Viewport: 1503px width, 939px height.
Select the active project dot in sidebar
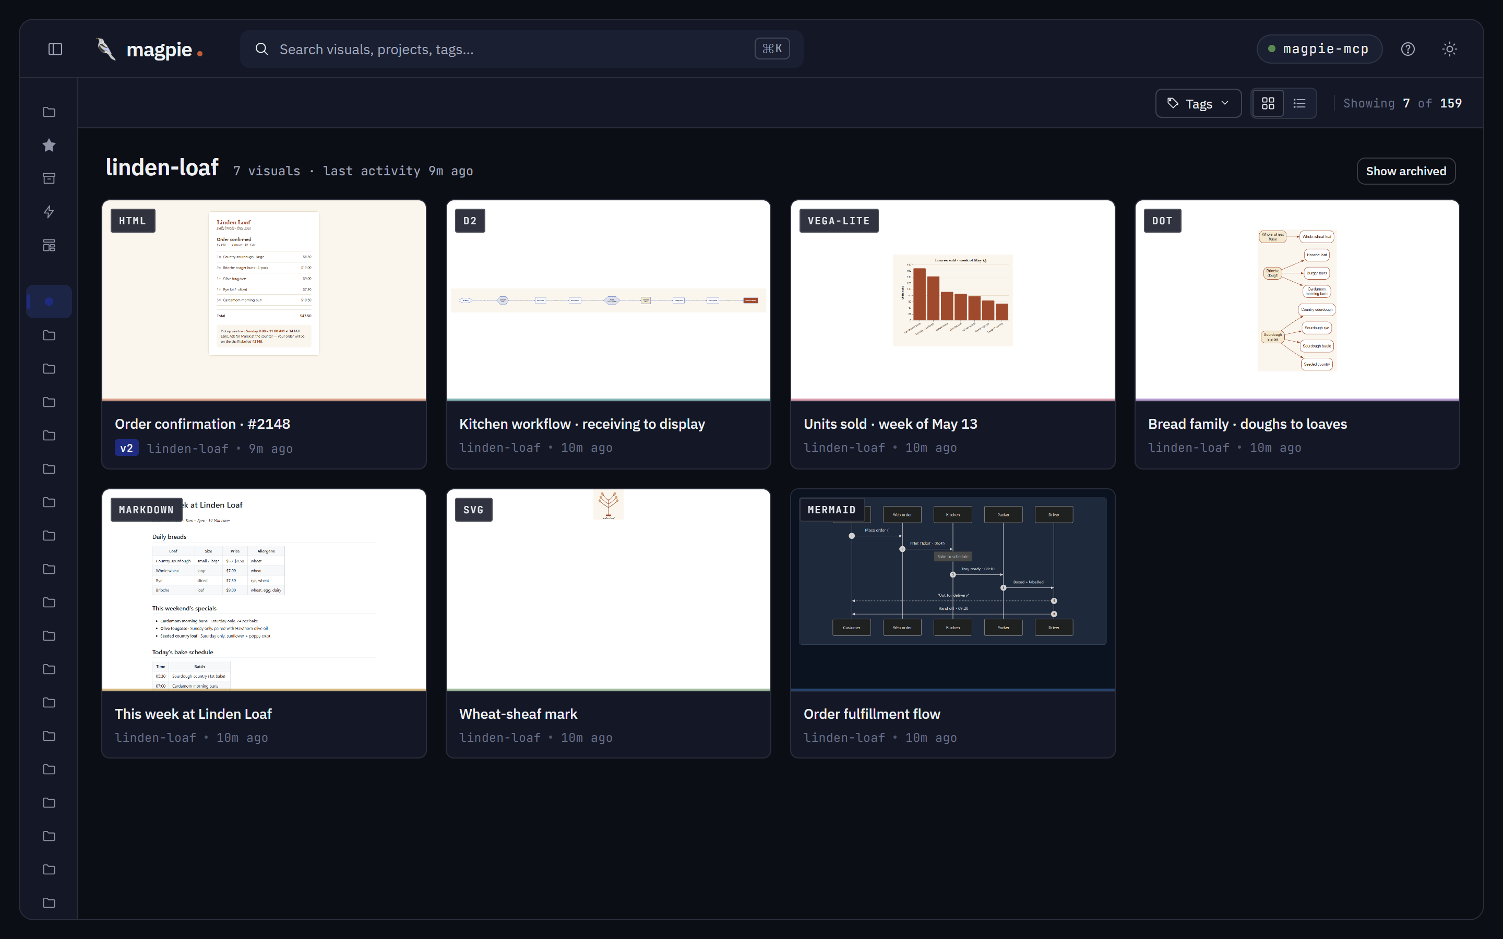tap(49, 302)
